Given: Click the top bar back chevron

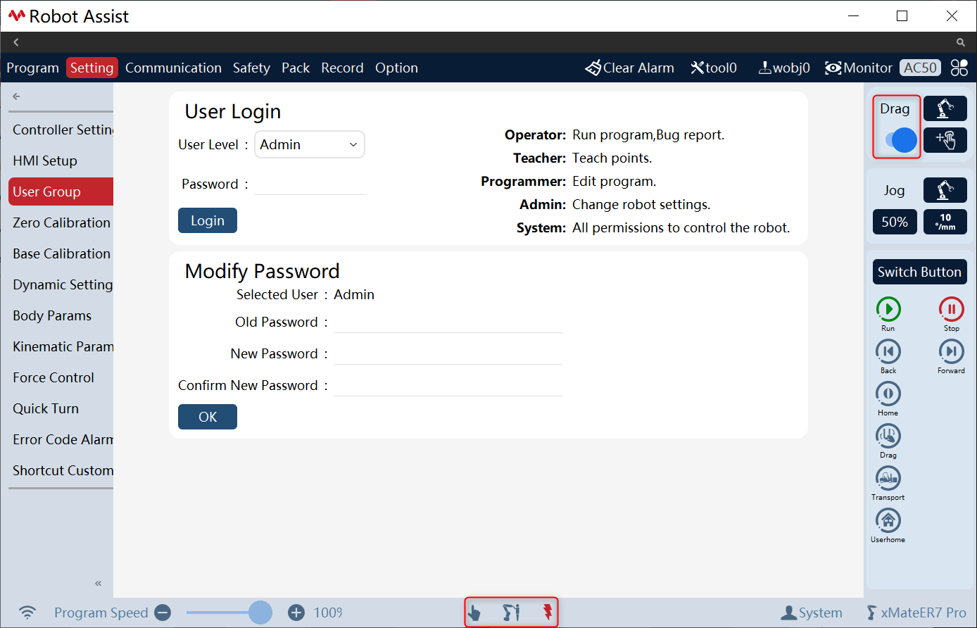Looking at the screenshot, I should click(x=15, y=42).
